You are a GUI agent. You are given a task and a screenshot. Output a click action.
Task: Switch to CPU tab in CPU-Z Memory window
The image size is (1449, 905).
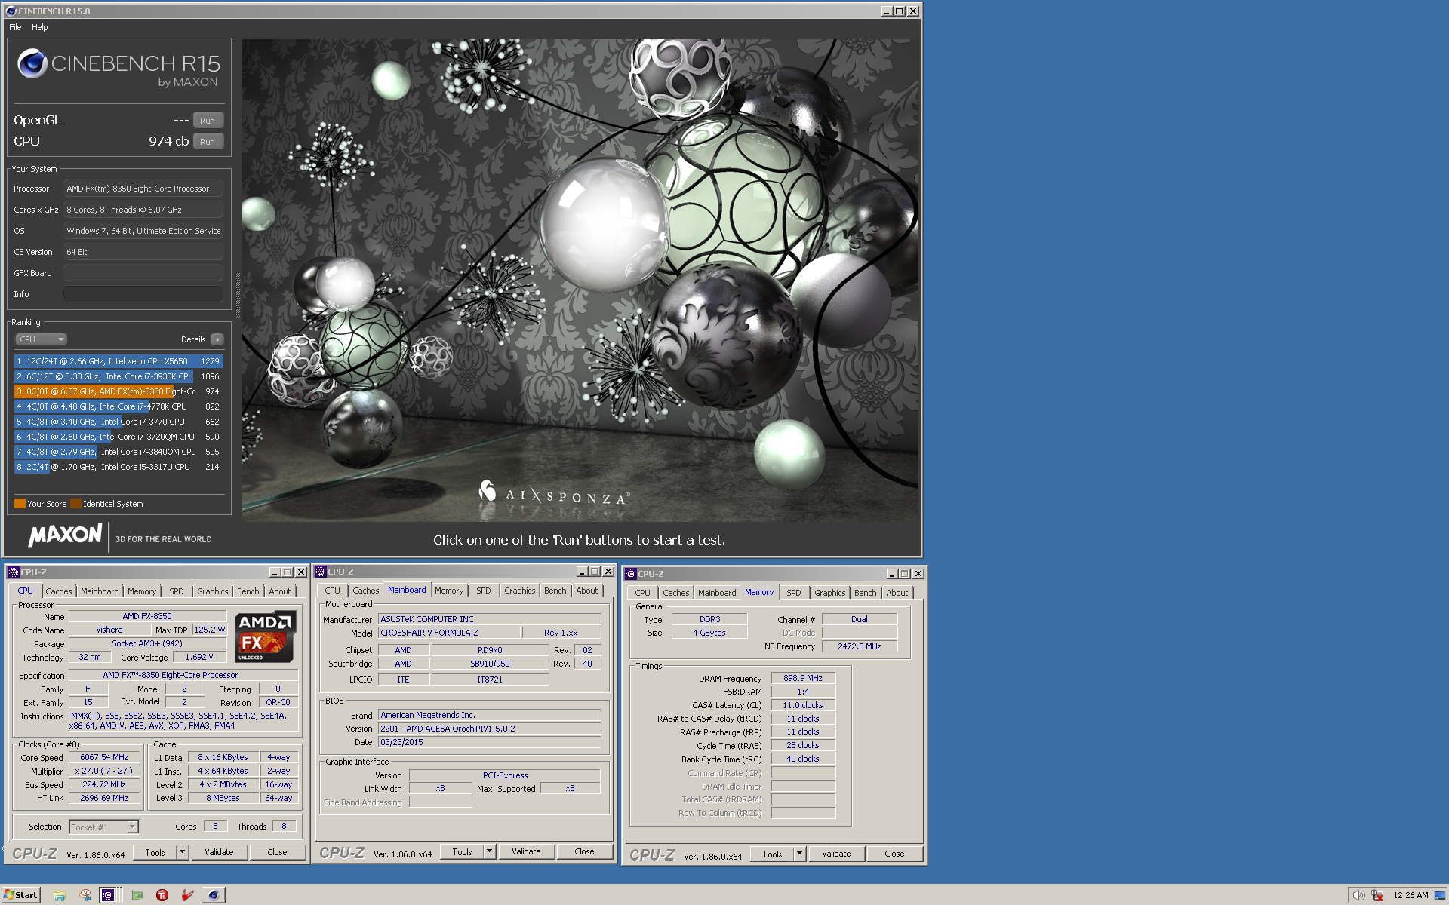[x=643, y=593]
